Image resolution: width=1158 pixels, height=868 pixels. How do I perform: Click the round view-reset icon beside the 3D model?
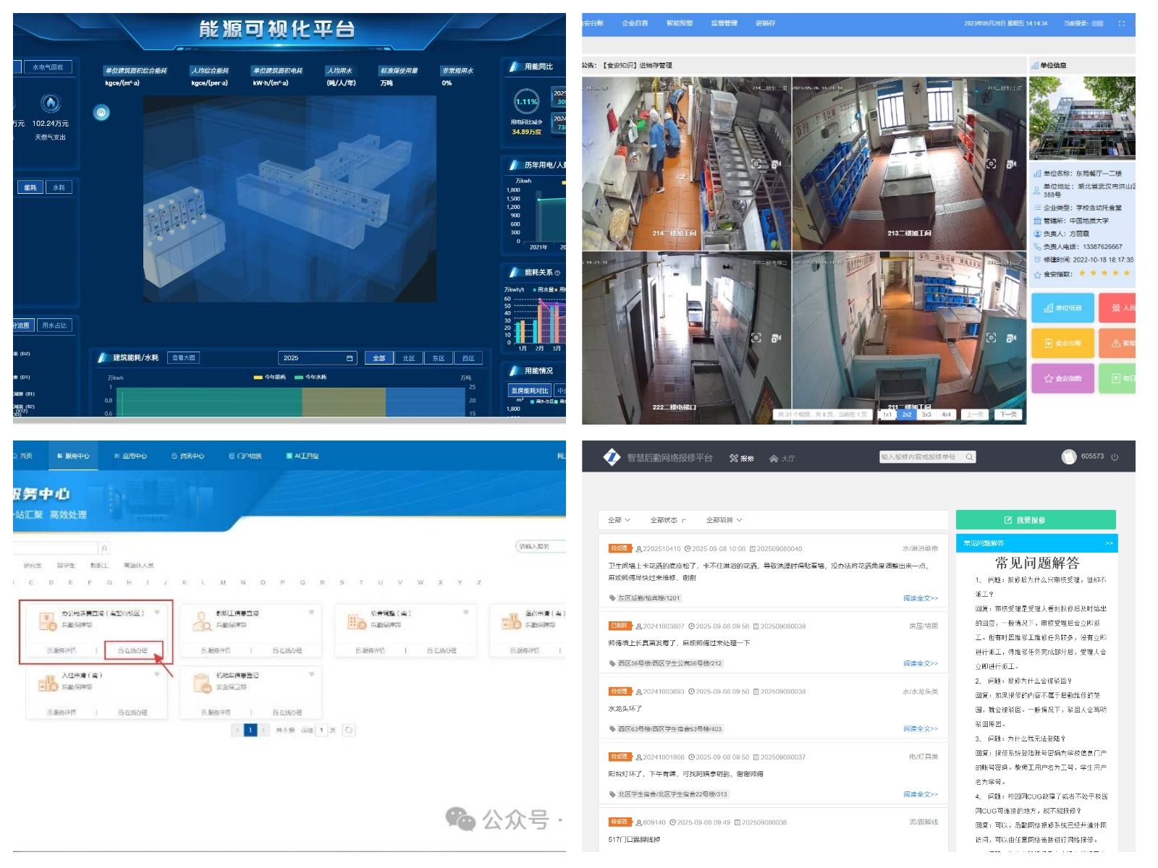click(101, 112)
